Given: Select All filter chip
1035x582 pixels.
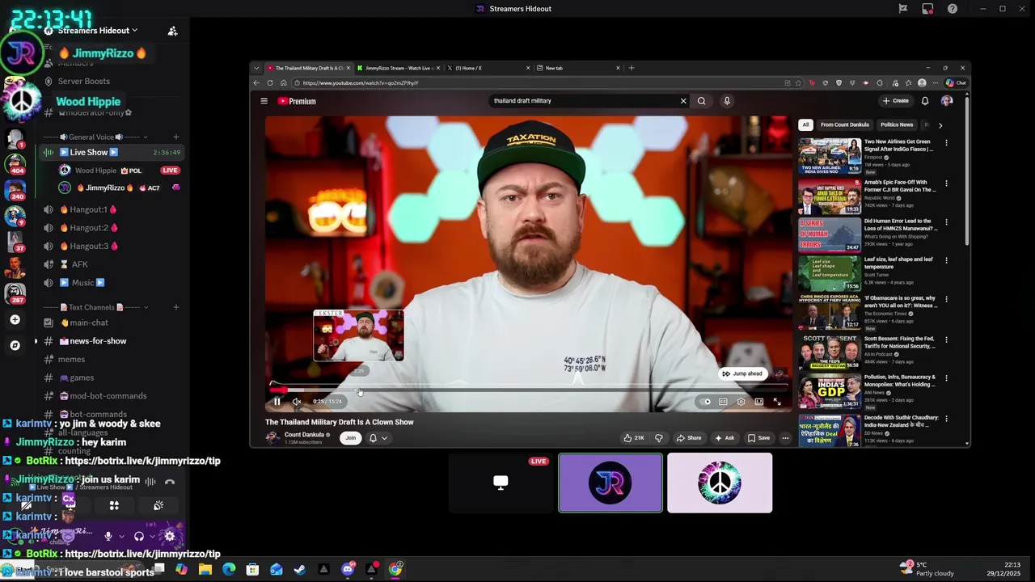Looking at the screenshot, I should [805, 125].
